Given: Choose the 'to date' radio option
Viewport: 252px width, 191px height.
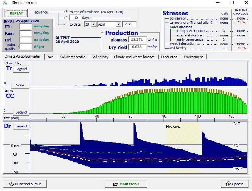Looking at the screenshot, I should click(66, 24).
